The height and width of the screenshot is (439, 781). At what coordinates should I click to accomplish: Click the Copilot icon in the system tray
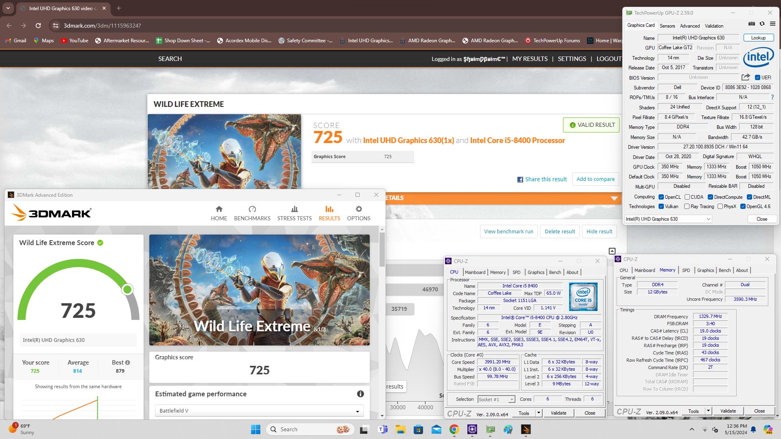[x=768, y=429]
